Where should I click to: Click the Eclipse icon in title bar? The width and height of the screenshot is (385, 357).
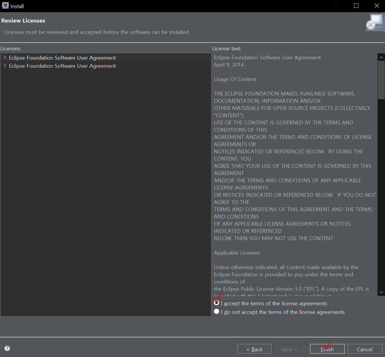(5, 5)
